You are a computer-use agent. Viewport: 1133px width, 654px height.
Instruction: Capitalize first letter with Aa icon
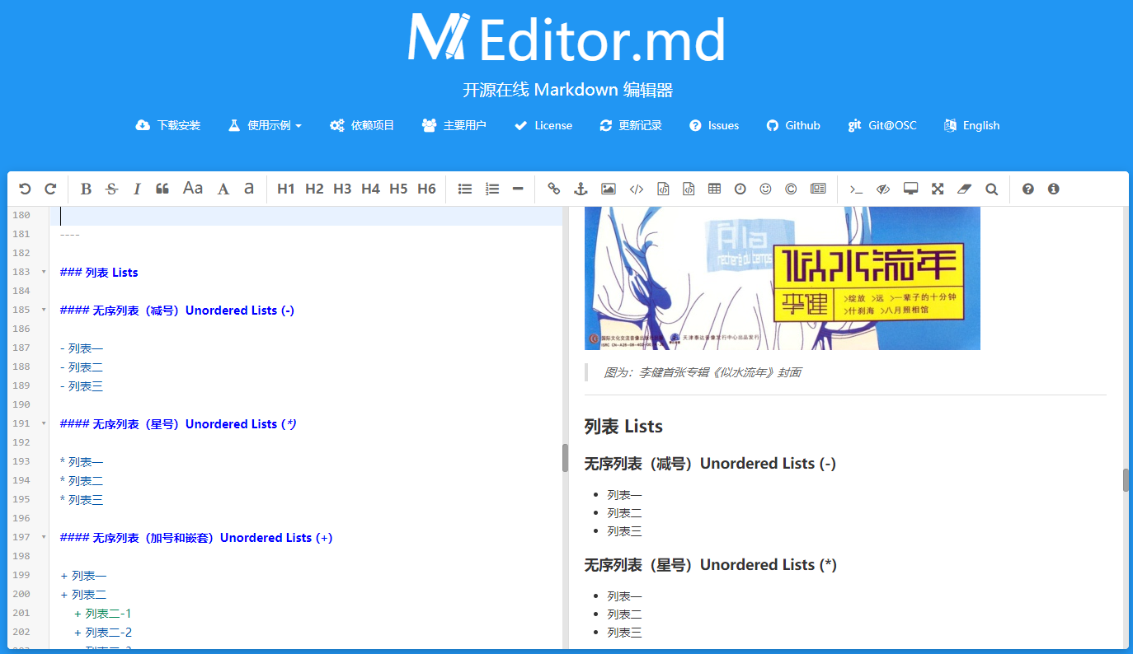point(193,189)
